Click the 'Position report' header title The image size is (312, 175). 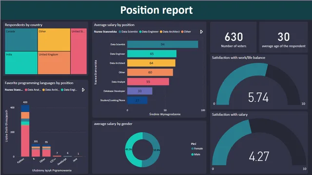click(156, 10)
